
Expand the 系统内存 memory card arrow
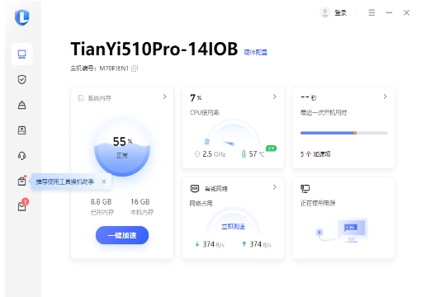[164, 97]
